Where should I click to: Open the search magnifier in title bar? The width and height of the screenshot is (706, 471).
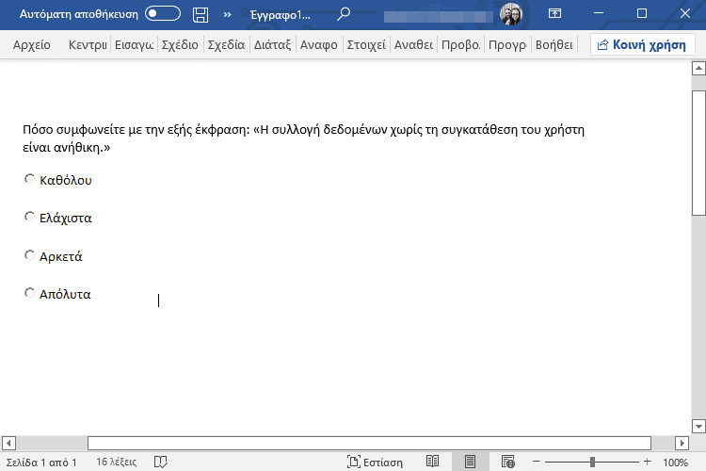344,14
